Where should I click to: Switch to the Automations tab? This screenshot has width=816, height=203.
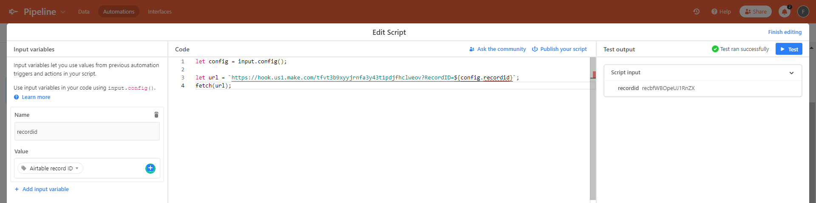[x=119, y=11]
